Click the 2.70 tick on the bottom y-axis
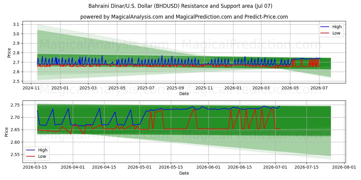 (15, 117)
